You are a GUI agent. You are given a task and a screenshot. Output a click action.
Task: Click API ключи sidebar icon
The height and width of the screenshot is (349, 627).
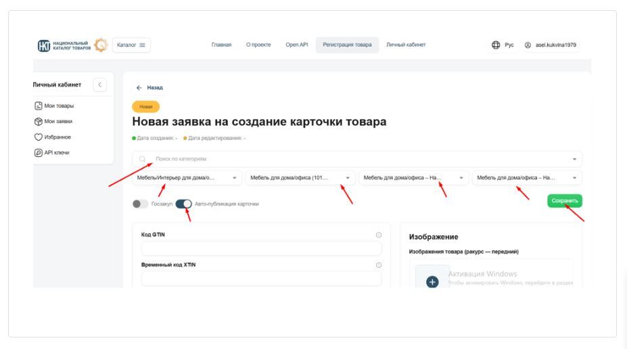(39, 153)
